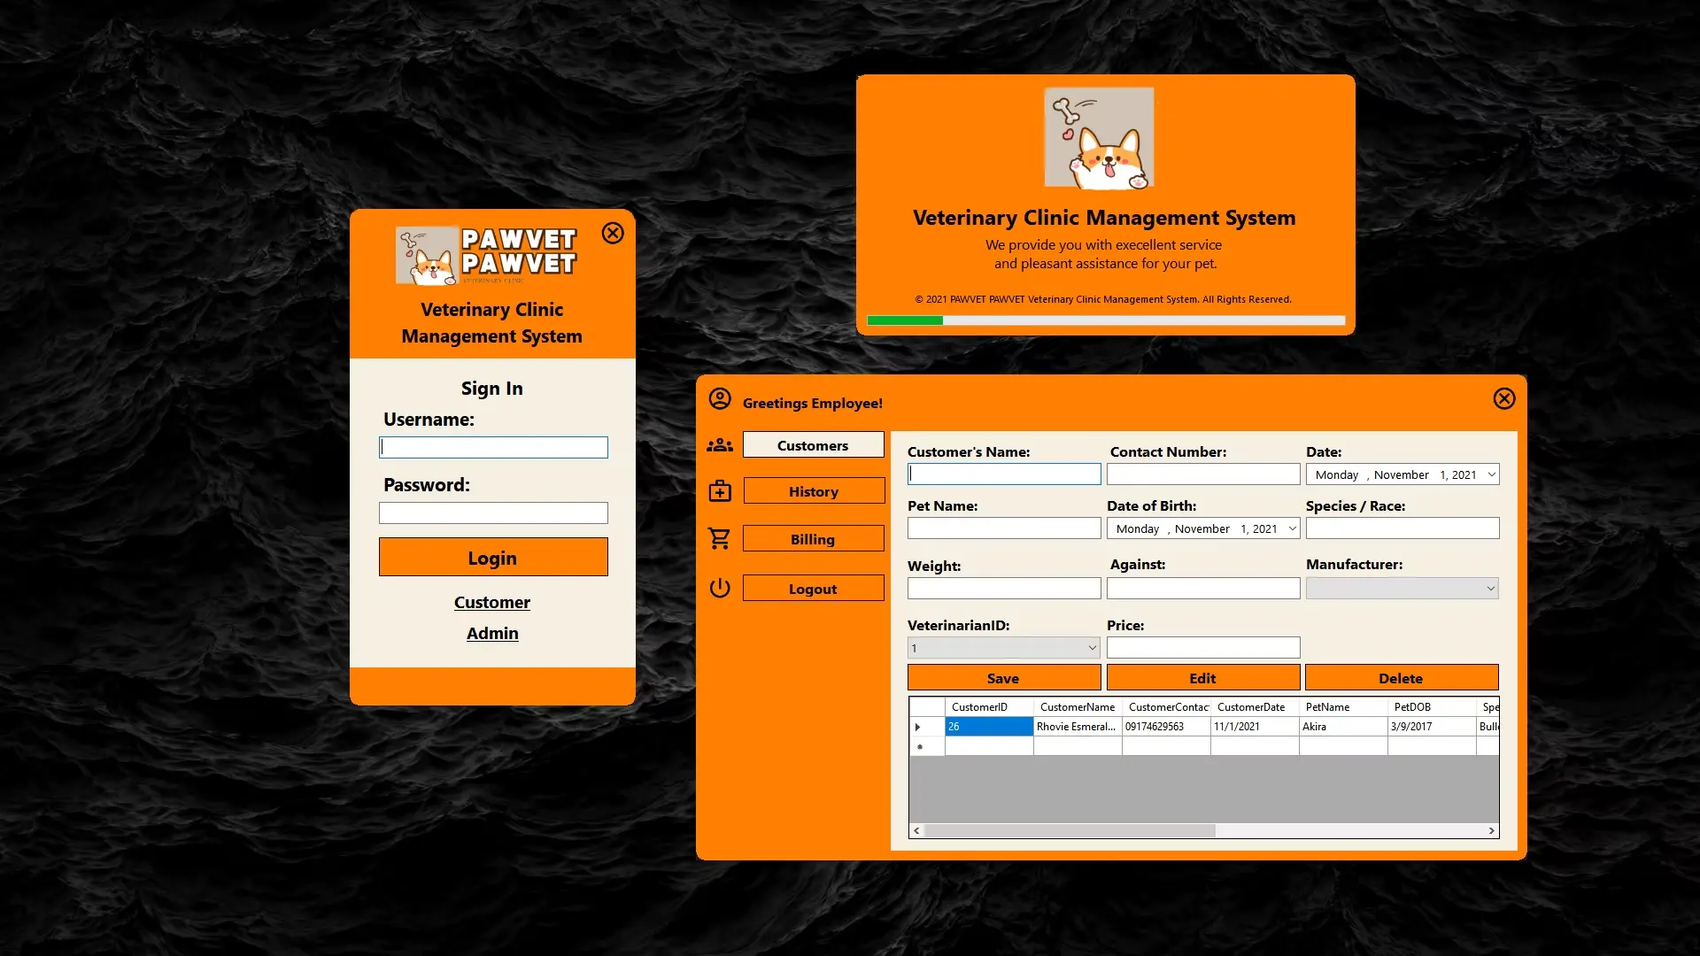Click the Login button

pyautogui.click(x=492, y=558)
